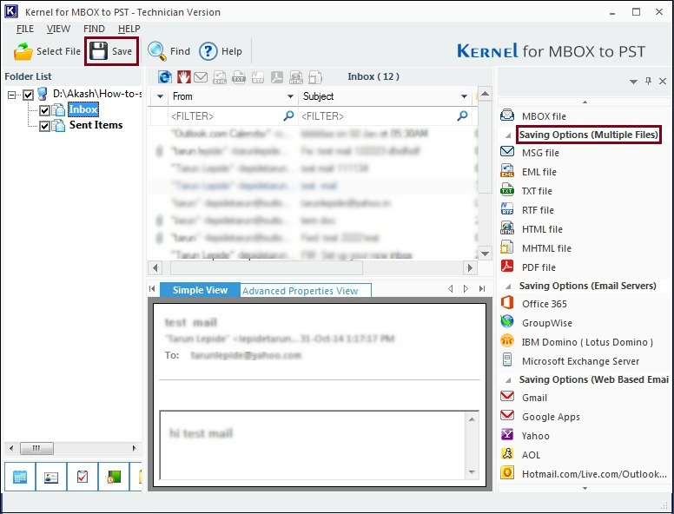Image resolution: width=674 pixels, height=514 pixels.
Task: Open the FIND menu
Action: click(x=94, y=29)
